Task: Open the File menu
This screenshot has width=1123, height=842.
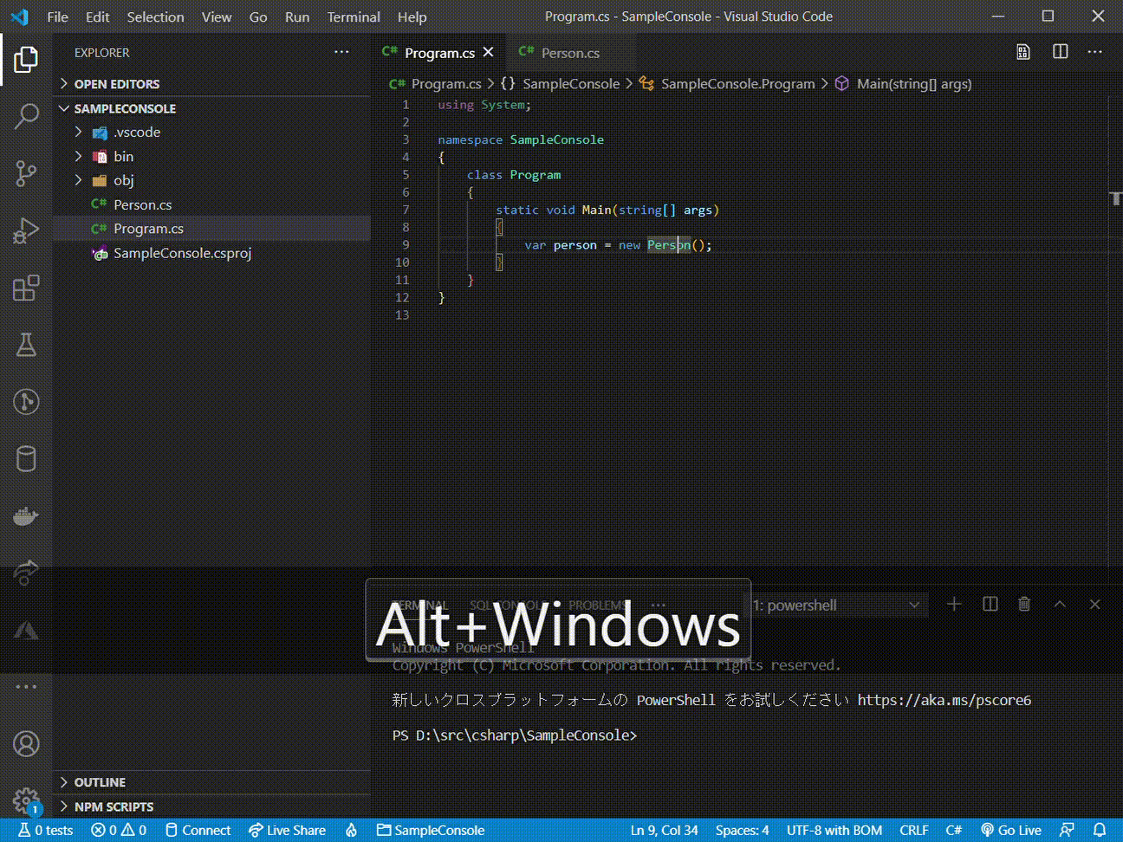Action: click(x=58, y=16)
